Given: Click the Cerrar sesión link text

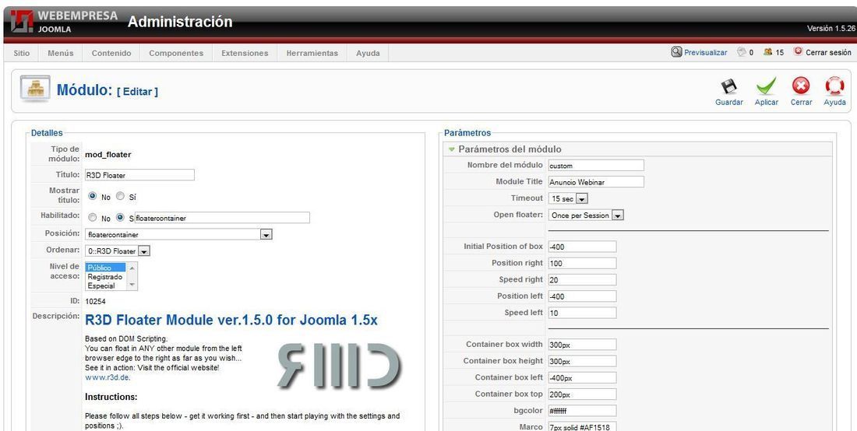Looking at the screenshot, I should 829,52.
